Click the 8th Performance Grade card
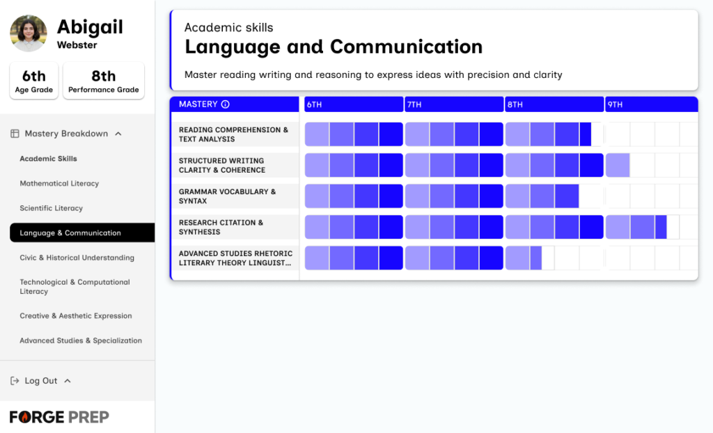713x433 pixels. (x=104, y=81)
